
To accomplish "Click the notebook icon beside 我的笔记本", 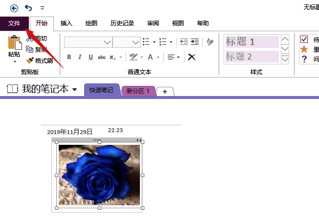I will 12,89.
